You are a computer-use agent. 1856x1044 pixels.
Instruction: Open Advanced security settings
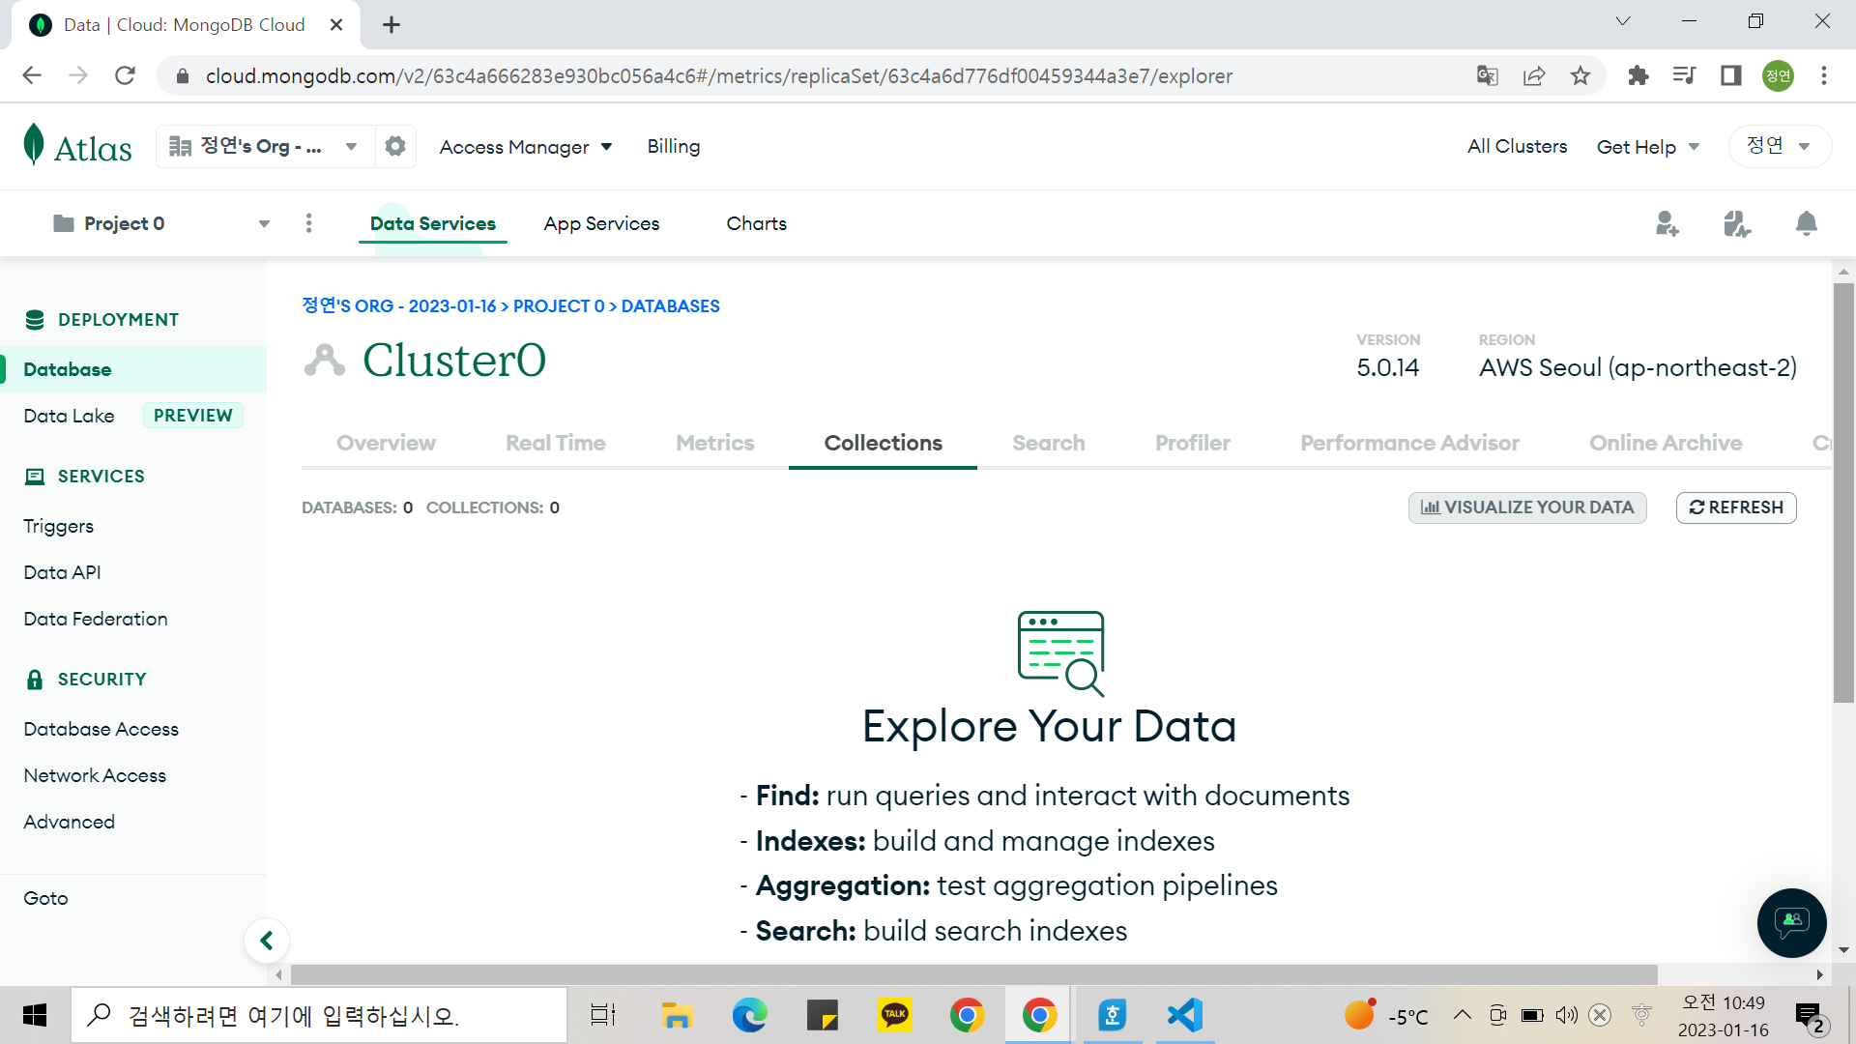pyautogui.click(x=70, y=822)
